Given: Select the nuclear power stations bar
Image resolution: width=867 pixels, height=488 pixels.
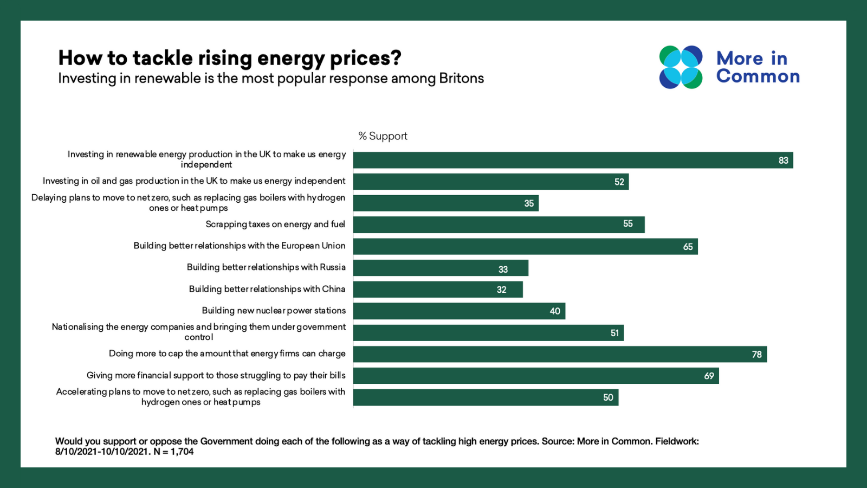Looking at the screenshot, I should pyautogui.click(x=459, y=311).
